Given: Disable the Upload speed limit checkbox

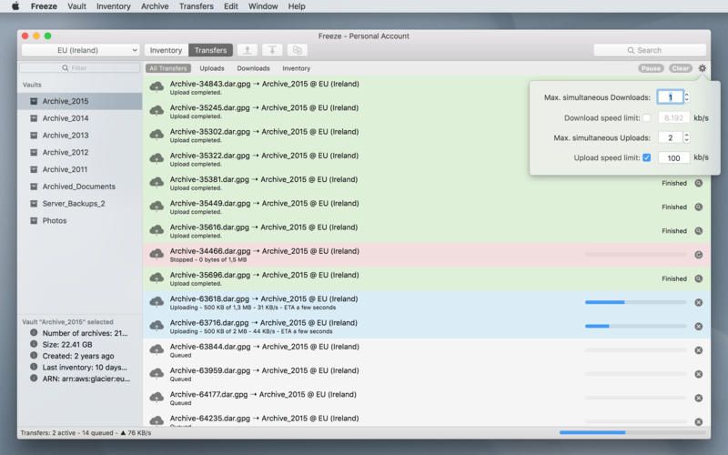Looking at the screenshot, I should [646, 157].
